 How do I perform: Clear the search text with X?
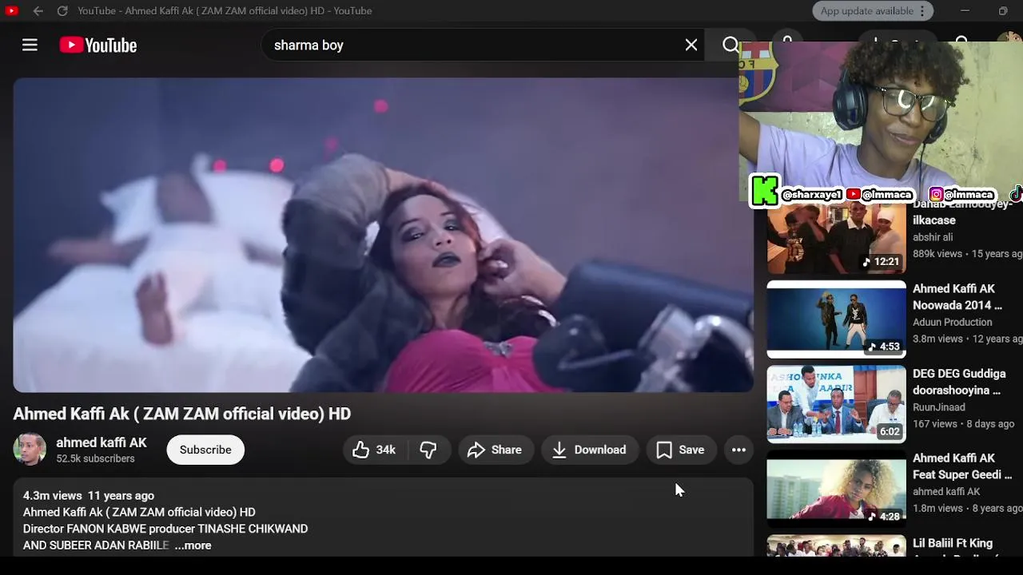point(691,46)
